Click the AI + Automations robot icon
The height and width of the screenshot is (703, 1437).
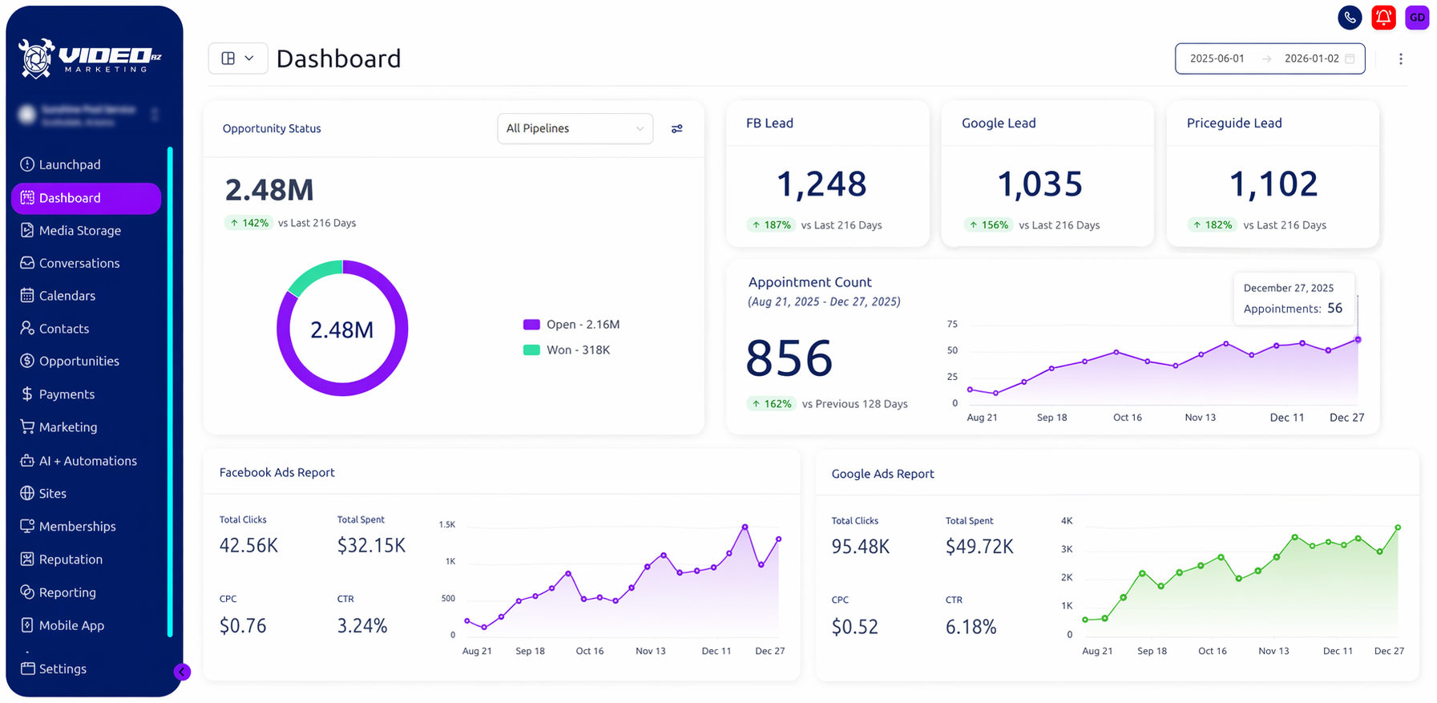[x=27, y=460]
